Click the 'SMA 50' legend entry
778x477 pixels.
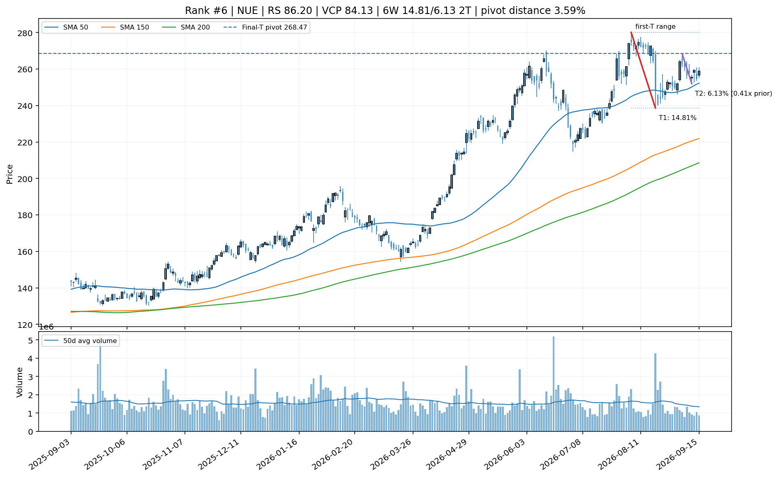click(67, 28)
